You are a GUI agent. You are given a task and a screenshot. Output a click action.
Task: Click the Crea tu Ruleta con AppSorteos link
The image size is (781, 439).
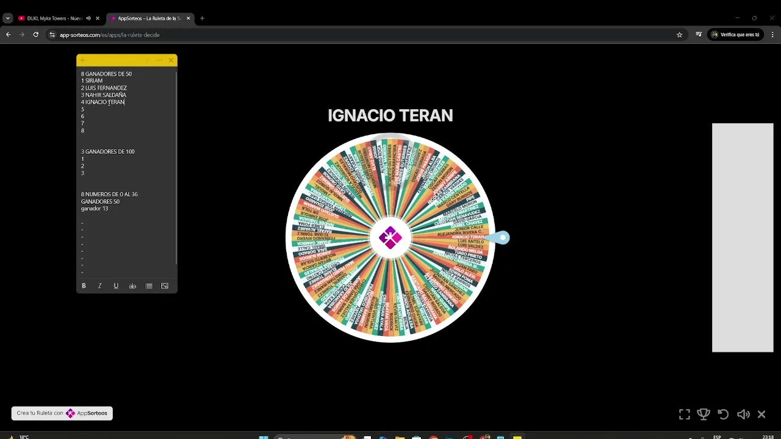[x=62, y=413]
